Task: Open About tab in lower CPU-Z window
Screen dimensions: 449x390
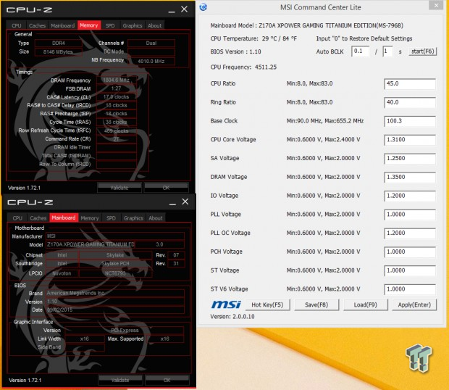Action: (156, 217)
